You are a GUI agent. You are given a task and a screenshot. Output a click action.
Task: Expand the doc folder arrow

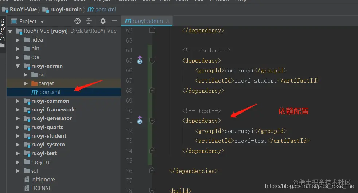18,58
